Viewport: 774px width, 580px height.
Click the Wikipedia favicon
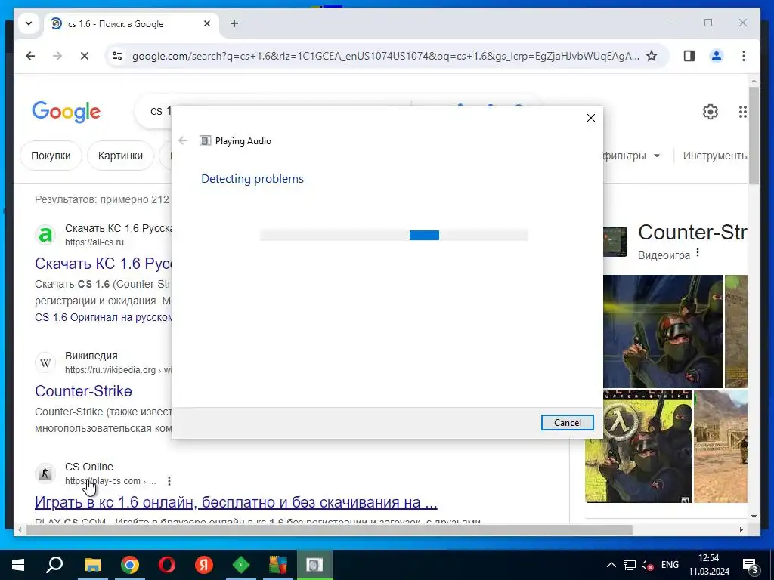point(45,362)
